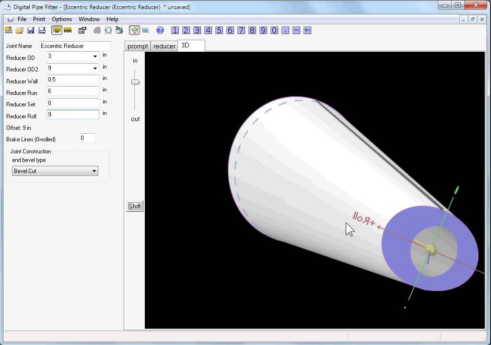Viewport: 491px width, 345px height.
Task: Click the Reducer Run input field
Action: click(73, 91)
